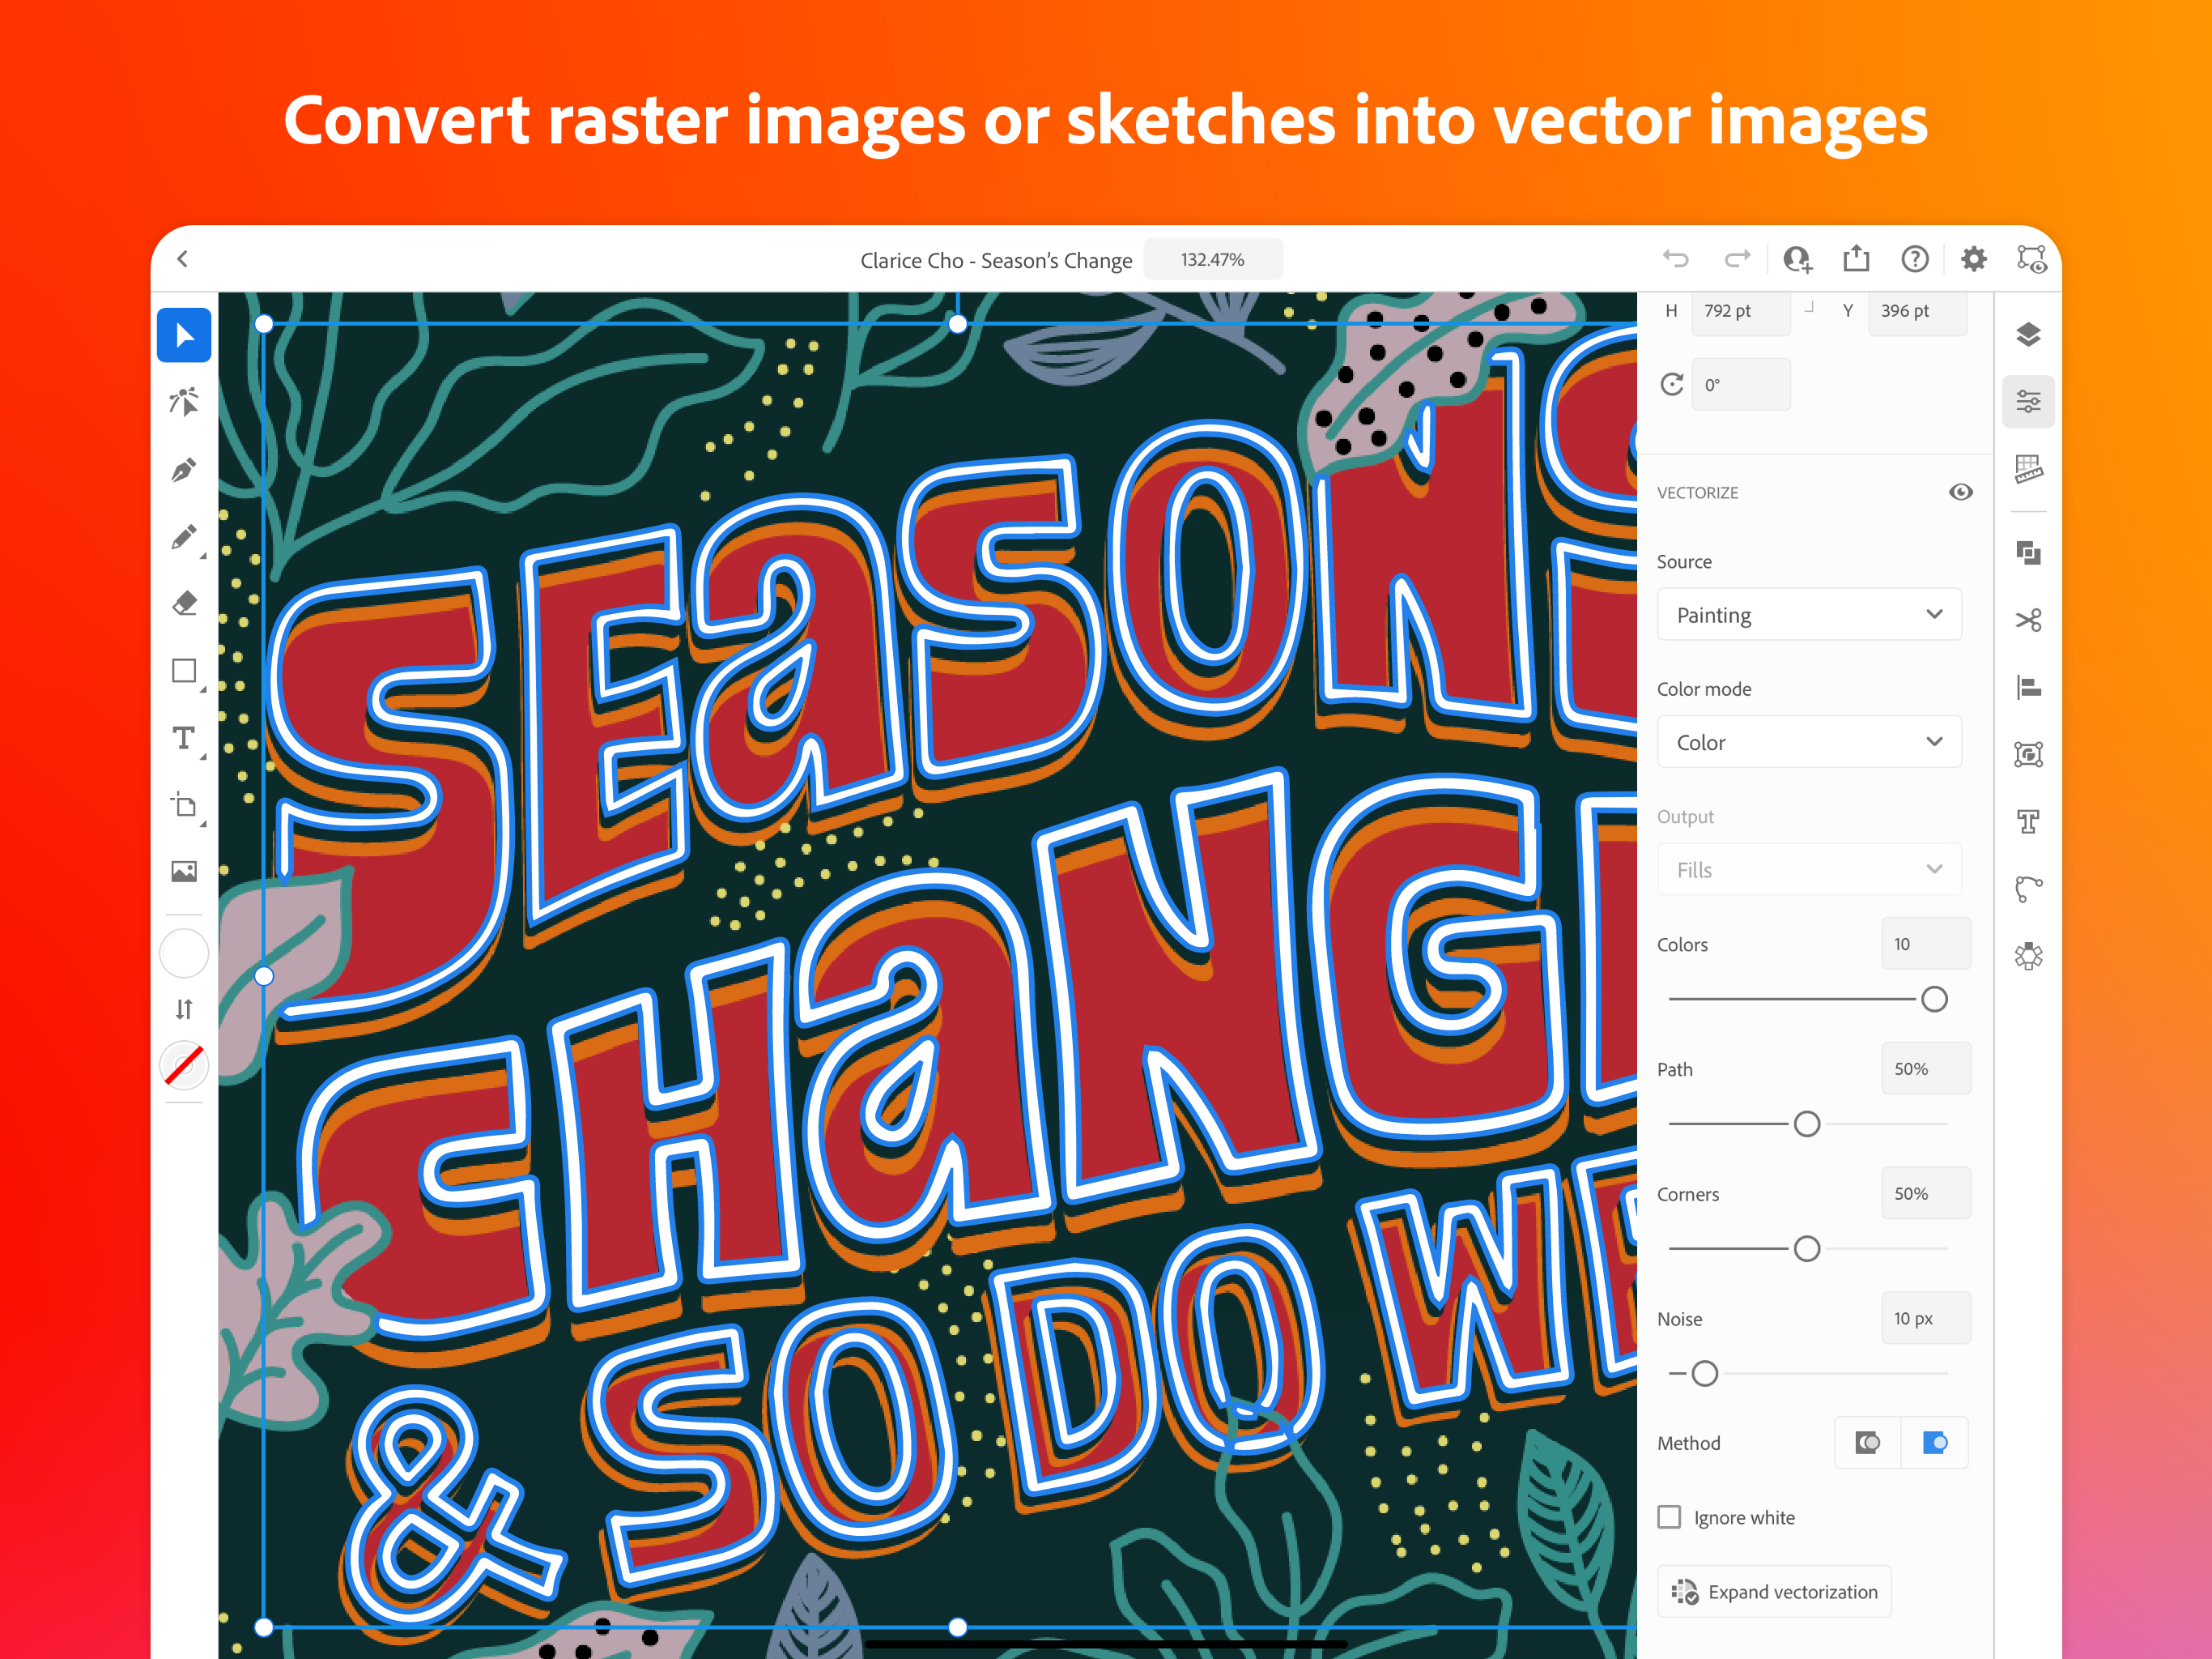Image resolution: width=2212 pixels, height=1659 pixels.
Task: Toggle the view mode icon in top bar
Action: [x=2032, y=259]
